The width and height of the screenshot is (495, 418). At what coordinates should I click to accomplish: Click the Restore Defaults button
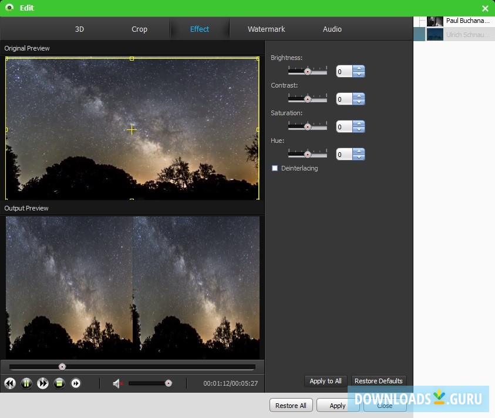378,381
